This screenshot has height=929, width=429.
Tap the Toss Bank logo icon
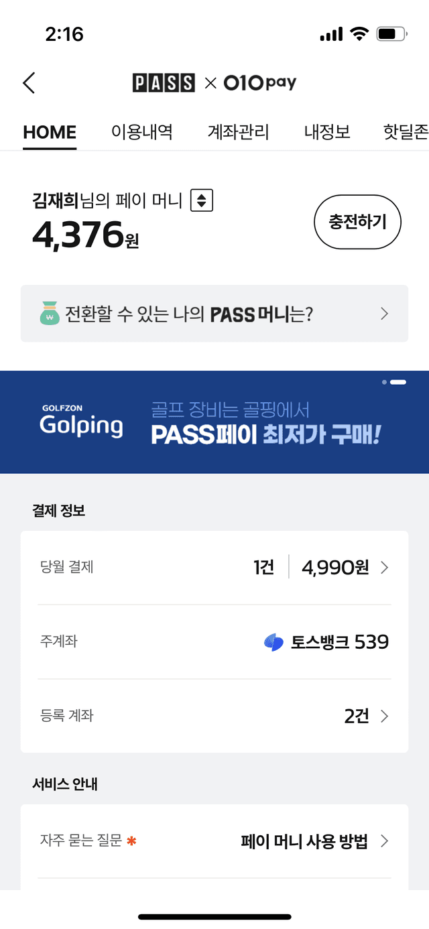point(273,642)
